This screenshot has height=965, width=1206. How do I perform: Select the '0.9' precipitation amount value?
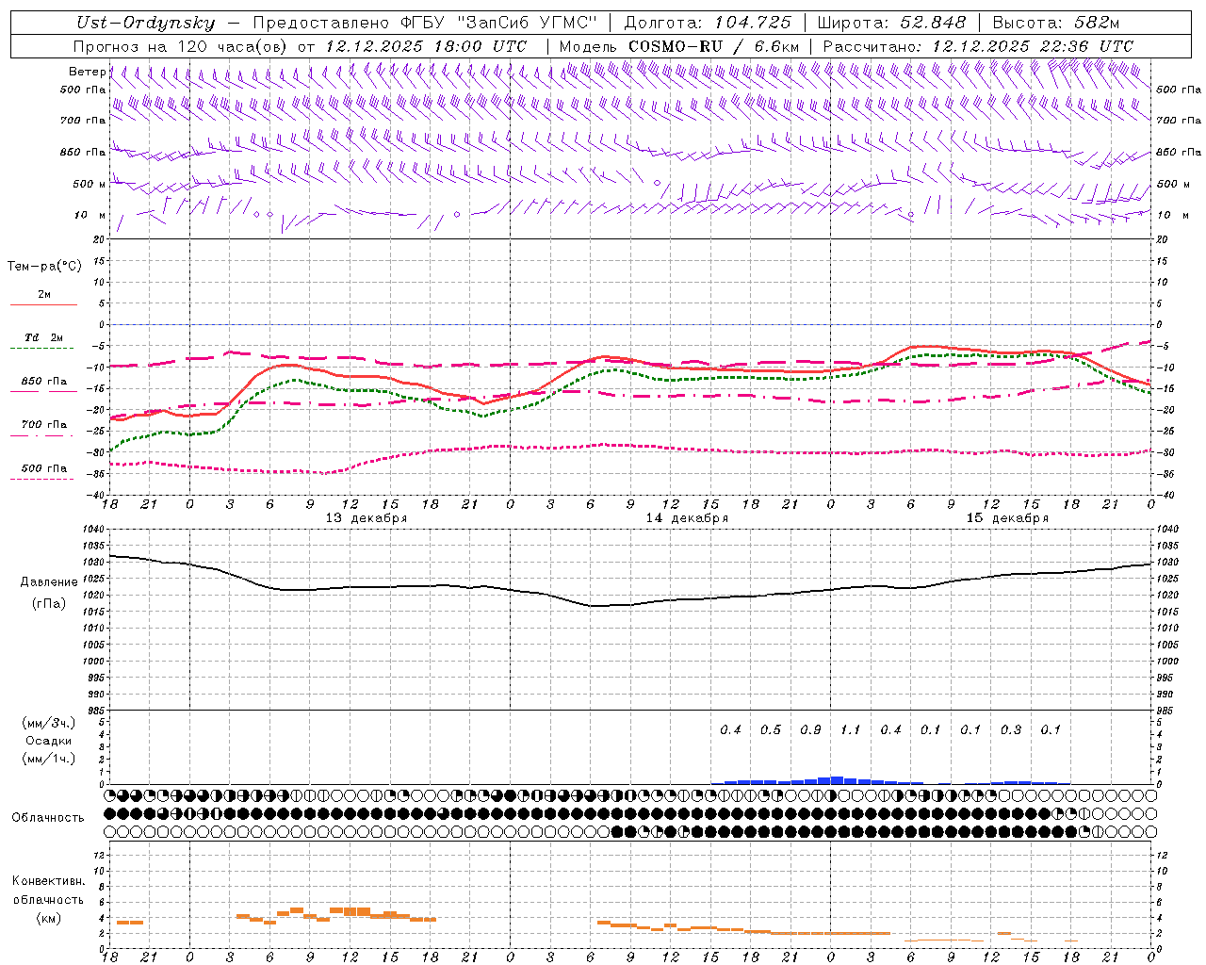point(810,730)
